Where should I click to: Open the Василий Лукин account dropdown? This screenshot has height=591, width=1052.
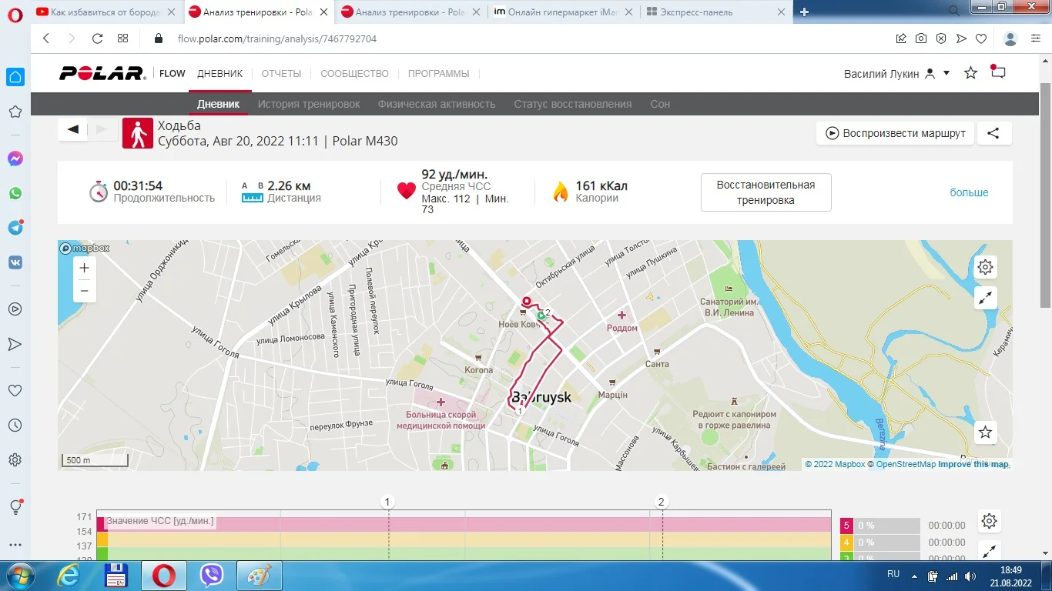(x=897, y=74)
